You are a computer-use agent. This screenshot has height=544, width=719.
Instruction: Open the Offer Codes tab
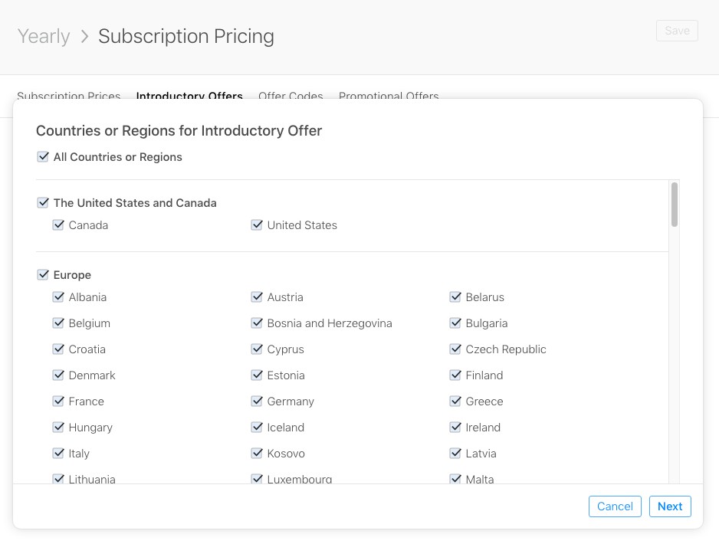[x=291, y=97]
